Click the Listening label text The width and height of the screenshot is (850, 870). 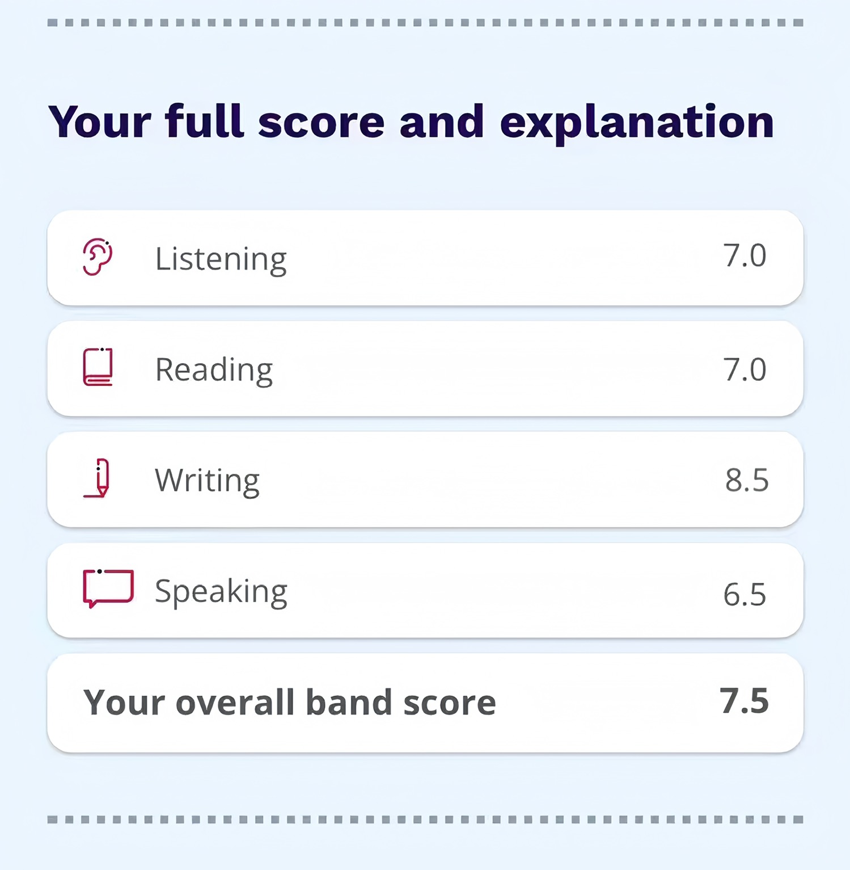(221, 260)
